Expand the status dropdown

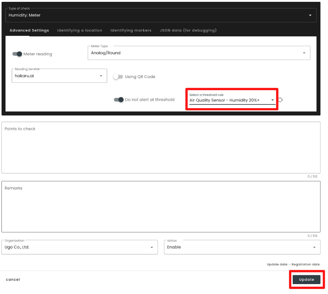(x=242, y=247)
